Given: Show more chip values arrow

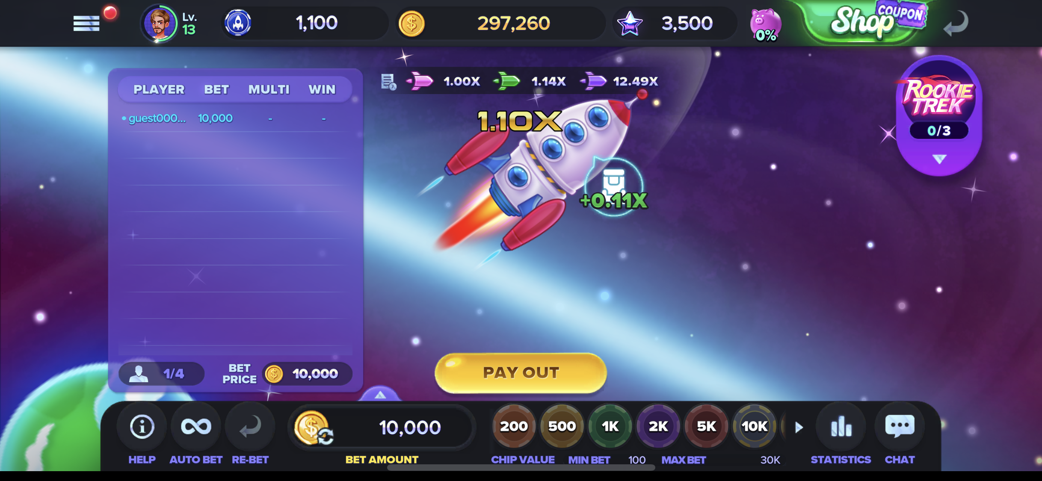Looking at the screenshot, I should tap(799, 427).
